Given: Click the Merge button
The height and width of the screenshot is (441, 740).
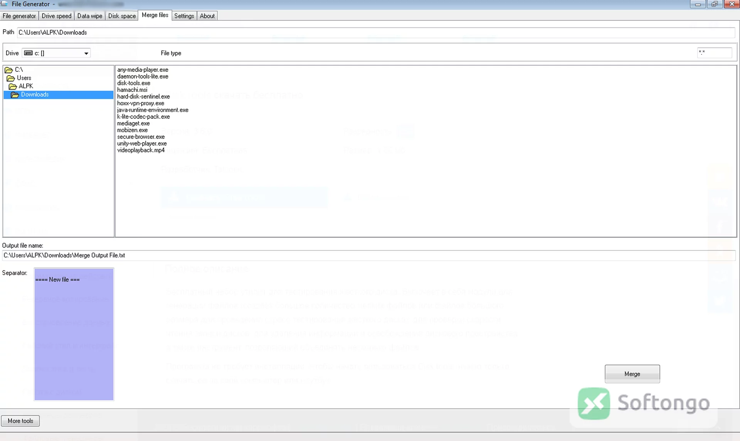Looking at the screenshot, I should pyautogui.click(x=632, y=374).
